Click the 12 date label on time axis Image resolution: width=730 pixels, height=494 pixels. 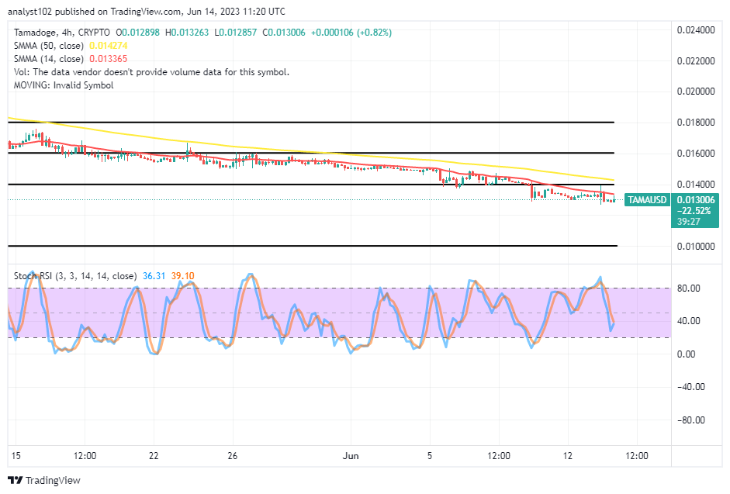point(568,456)
